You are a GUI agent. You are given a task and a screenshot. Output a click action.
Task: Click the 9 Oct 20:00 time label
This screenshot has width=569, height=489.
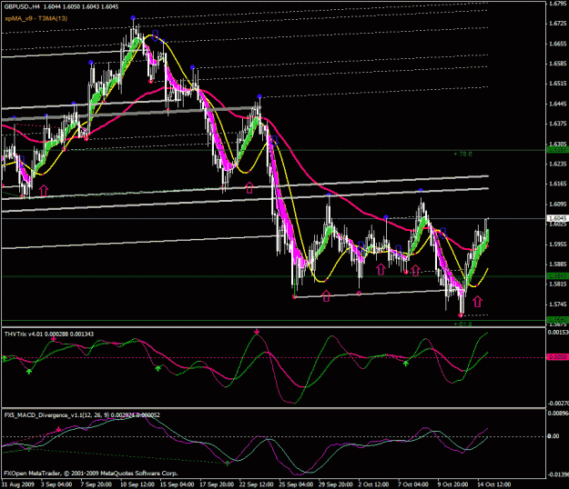[x=452, y=484]
